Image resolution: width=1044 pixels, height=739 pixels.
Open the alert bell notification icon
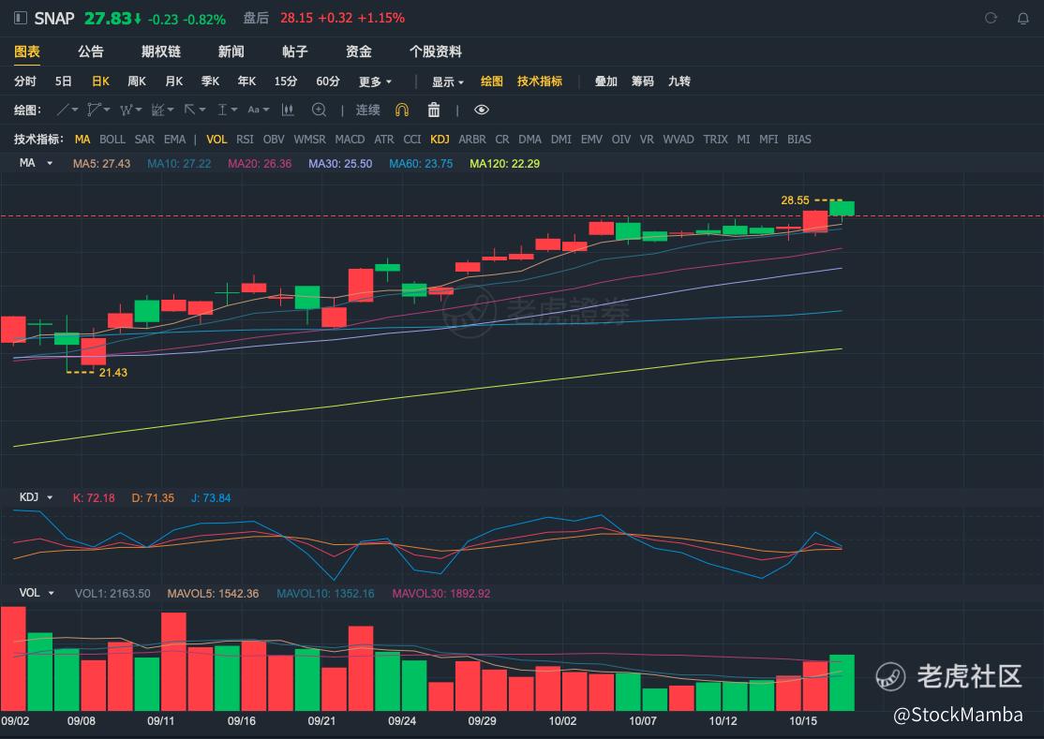click(x=1023, y=19)
